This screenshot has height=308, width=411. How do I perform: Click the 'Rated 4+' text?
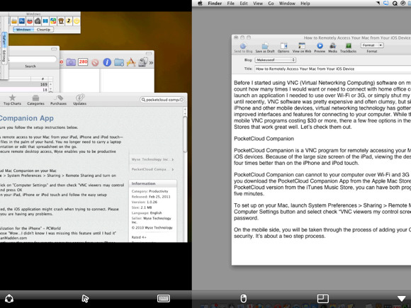[x=139, y=237]
